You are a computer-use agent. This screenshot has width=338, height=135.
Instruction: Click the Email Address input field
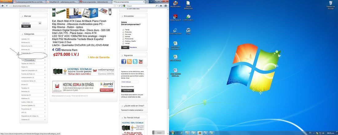point(130,82)
